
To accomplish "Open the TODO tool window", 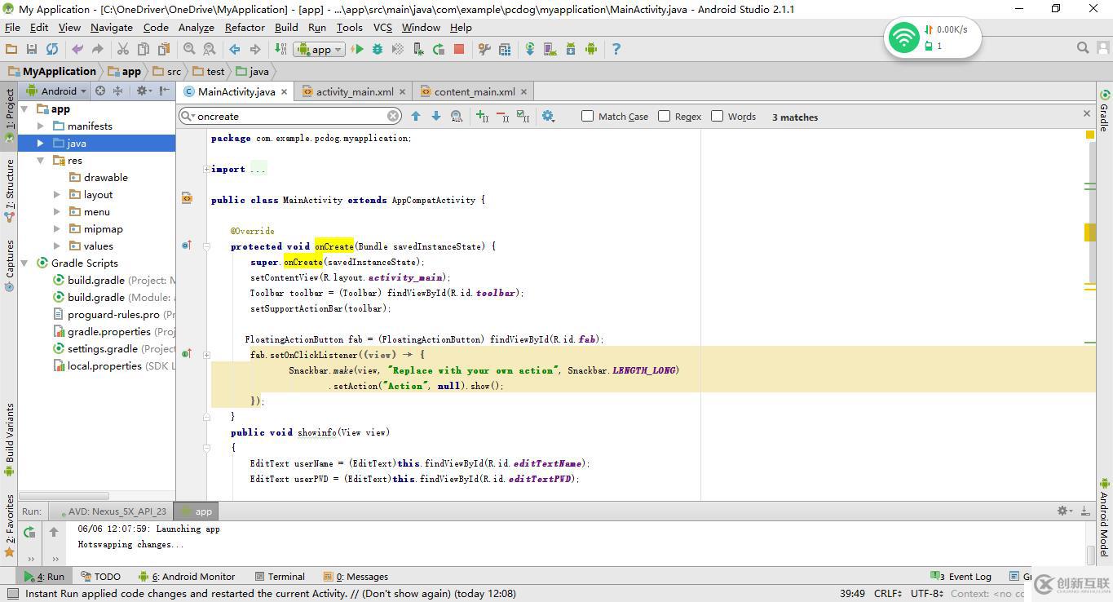I will coord(100,576).
